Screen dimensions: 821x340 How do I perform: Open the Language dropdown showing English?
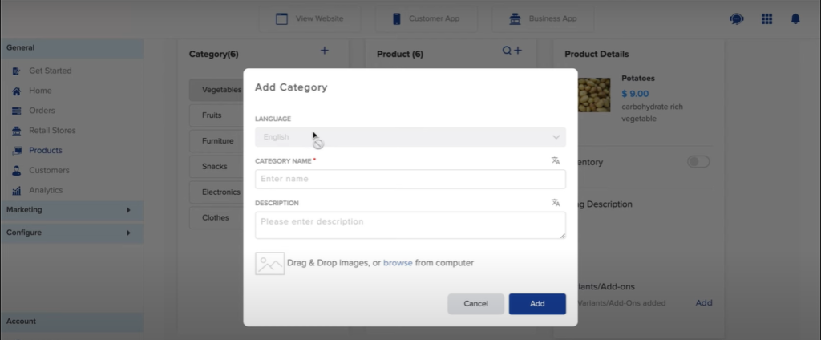click(410, 137)
